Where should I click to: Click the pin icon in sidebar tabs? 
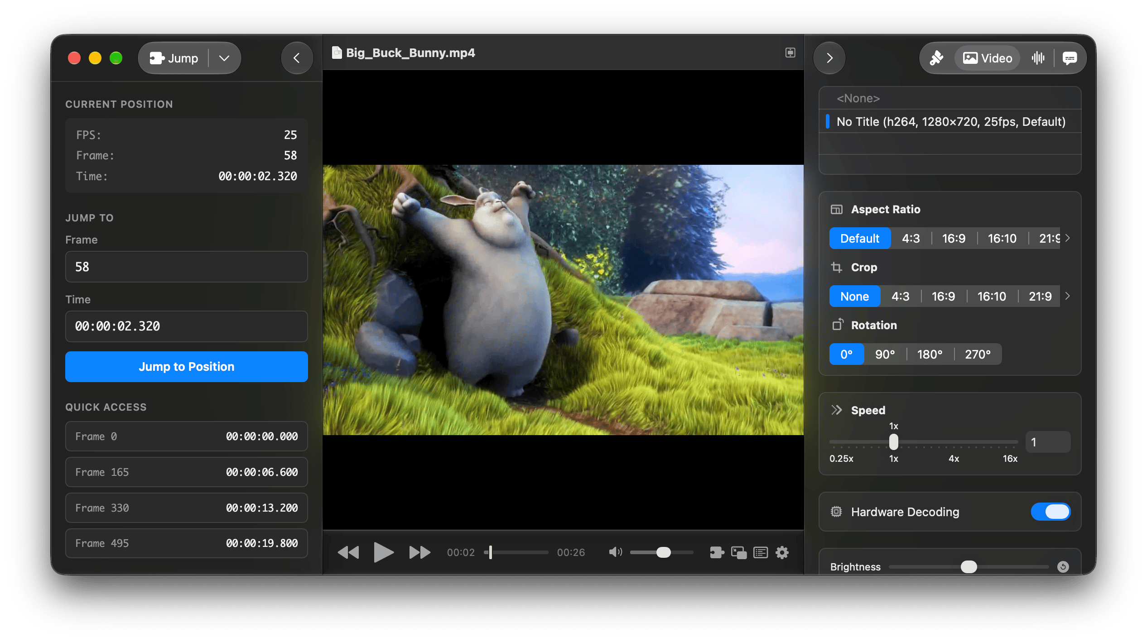(937, 58)
